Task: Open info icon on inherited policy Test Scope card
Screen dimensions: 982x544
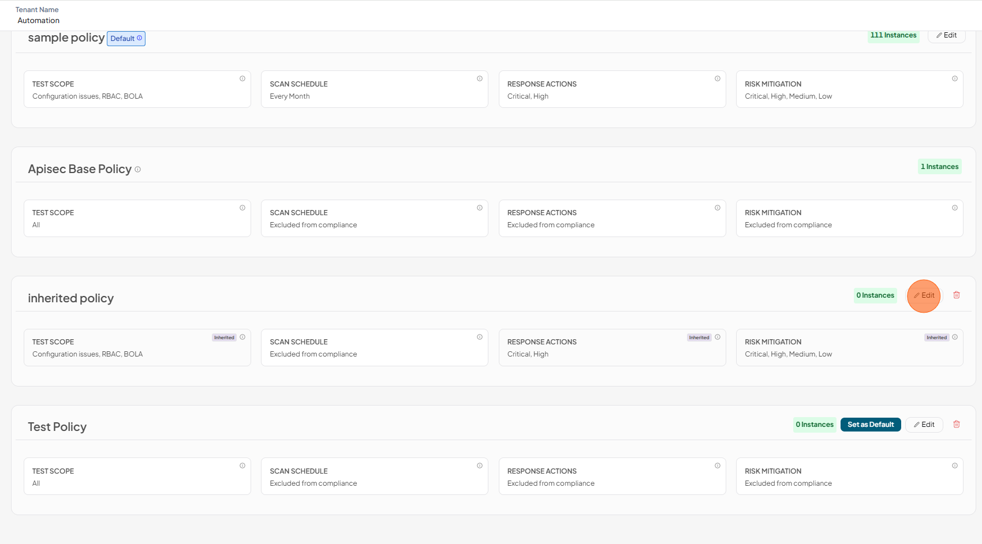Action: coord(242,337)
